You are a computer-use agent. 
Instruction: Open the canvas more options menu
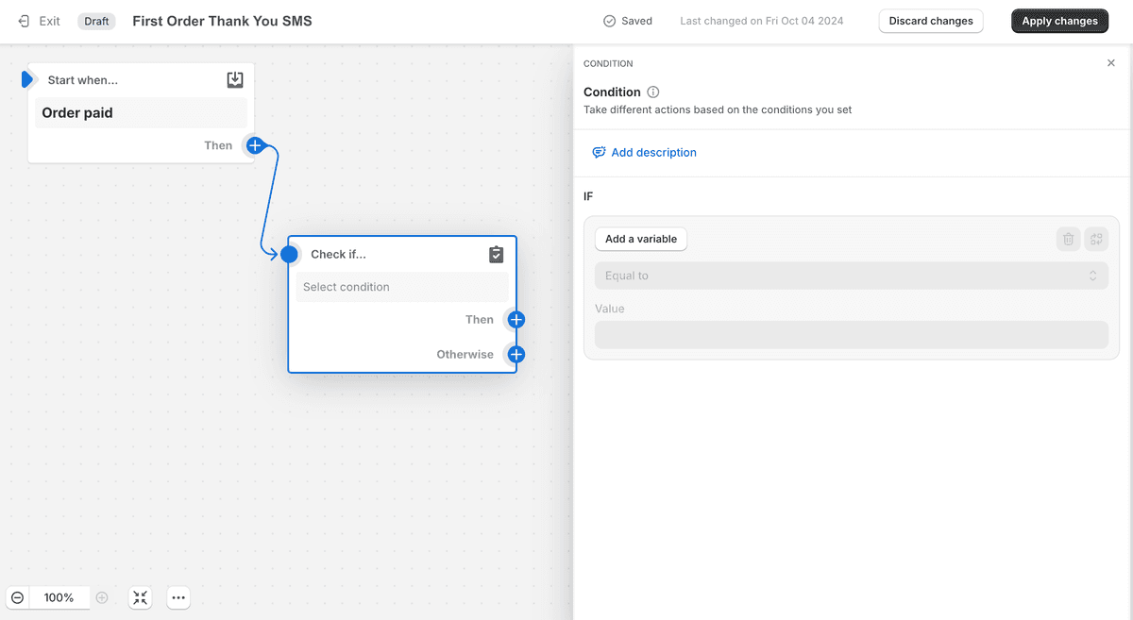point(178,597)
